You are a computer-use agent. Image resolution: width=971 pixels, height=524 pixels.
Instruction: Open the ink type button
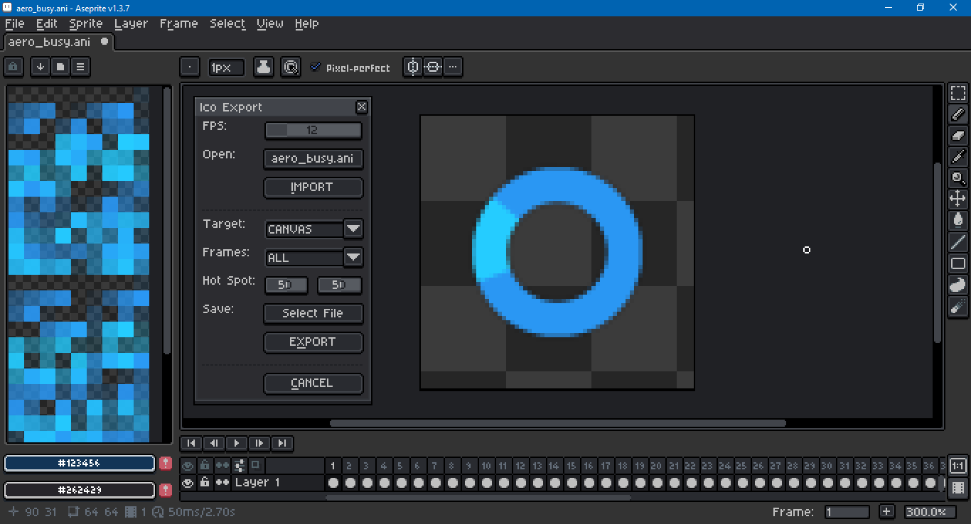(264, 67)
